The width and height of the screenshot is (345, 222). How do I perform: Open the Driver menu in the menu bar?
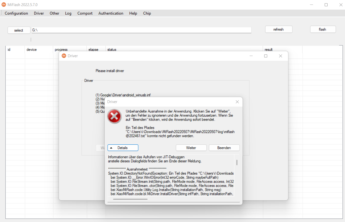(x=39, y=13)
